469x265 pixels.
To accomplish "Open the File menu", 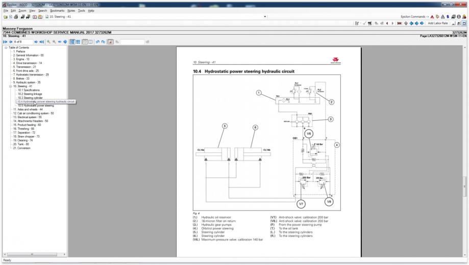I will (x=6, y=11).
